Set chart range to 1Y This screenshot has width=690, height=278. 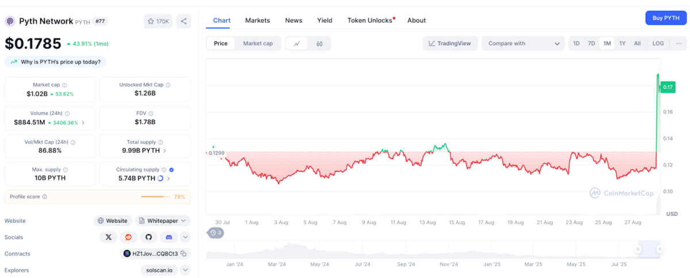tap(622, 43)
